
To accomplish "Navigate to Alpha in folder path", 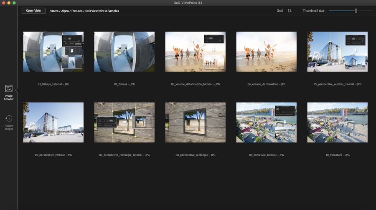I will click(65, 11).
